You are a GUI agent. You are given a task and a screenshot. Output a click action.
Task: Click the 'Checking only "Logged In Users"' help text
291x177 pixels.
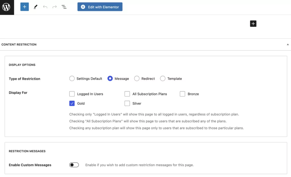pyautogui.click(x=154, y=114)
